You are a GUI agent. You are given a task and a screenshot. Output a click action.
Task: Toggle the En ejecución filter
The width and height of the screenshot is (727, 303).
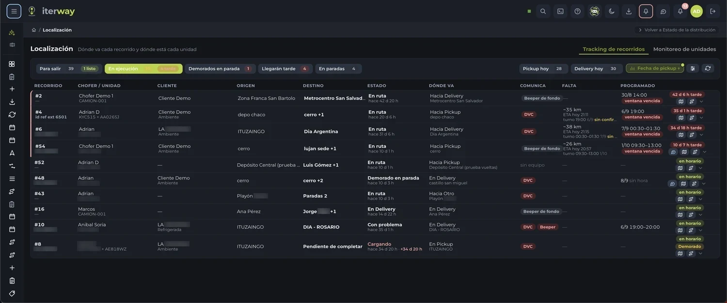pyautogui.click(x=143, y=69)
